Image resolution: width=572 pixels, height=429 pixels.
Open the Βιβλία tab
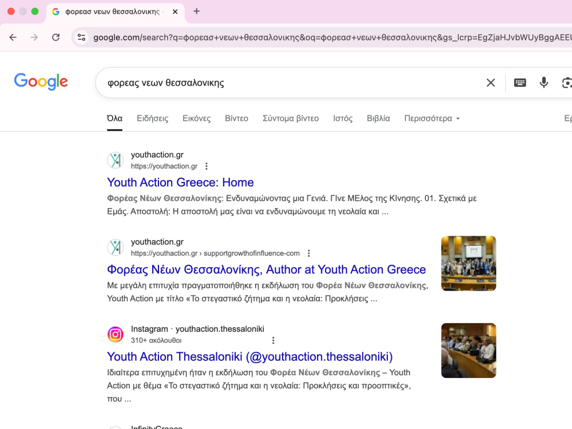tap(378, 118)
